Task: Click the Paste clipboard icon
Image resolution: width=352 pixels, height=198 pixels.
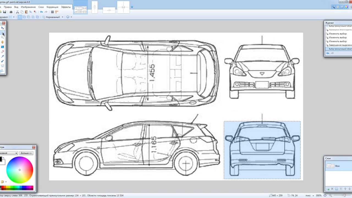Action: (26, 12)
